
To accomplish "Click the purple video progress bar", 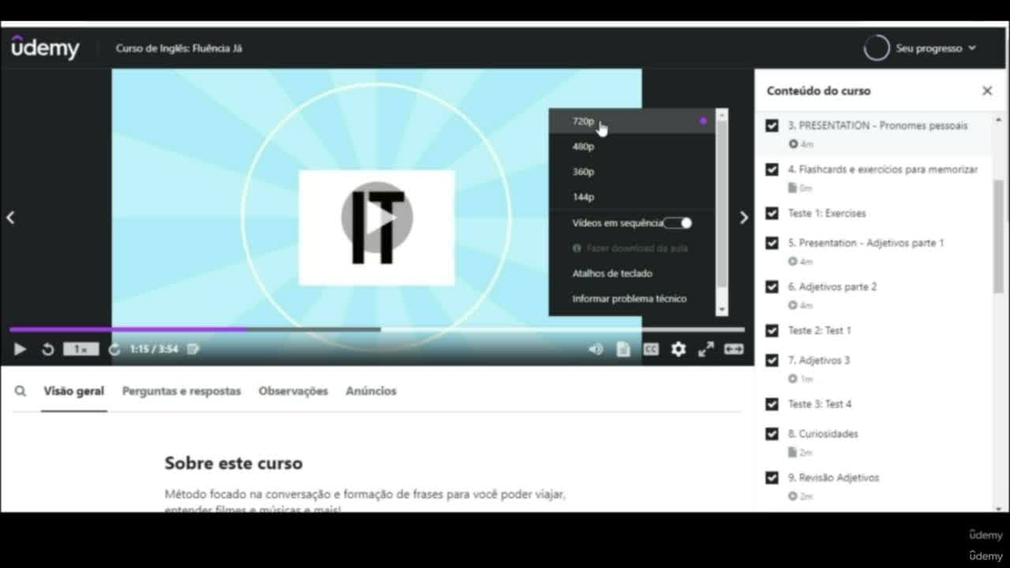I will (128, 329).
